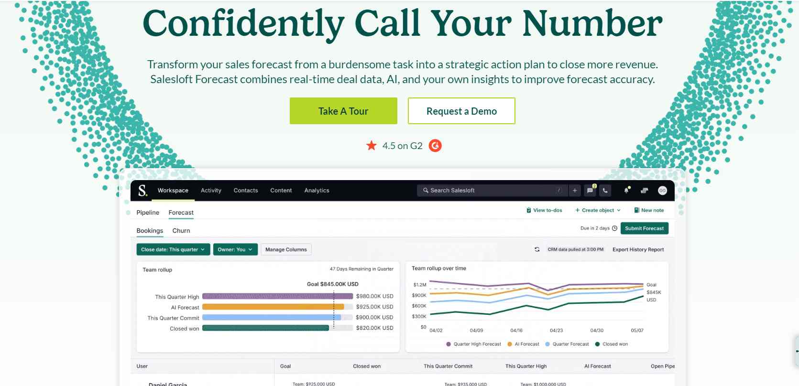Click the This Quarter High column header
Image resolution: width=799 pixels, height=386 pixels.
[526, 366]
